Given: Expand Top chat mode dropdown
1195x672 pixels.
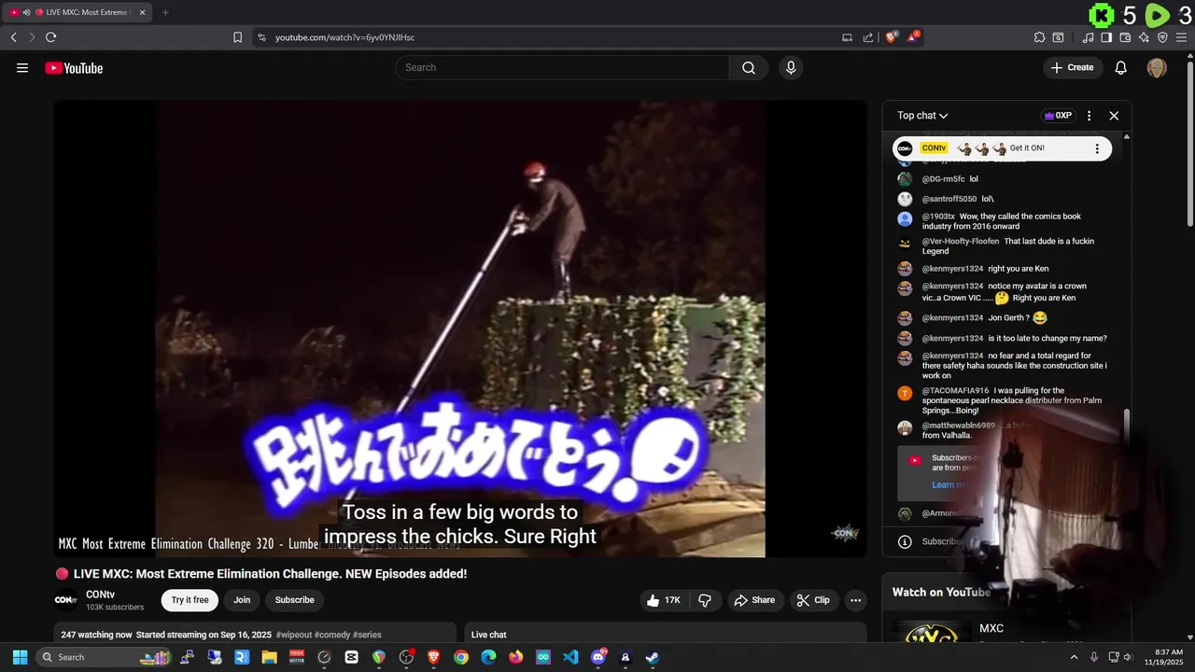Looking at the screenshot, I should [922, 116].
